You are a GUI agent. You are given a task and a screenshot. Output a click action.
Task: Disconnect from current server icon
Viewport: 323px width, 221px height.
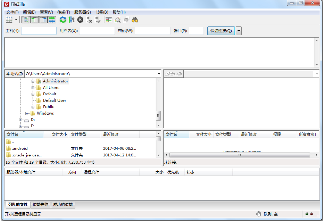(89, 20)
